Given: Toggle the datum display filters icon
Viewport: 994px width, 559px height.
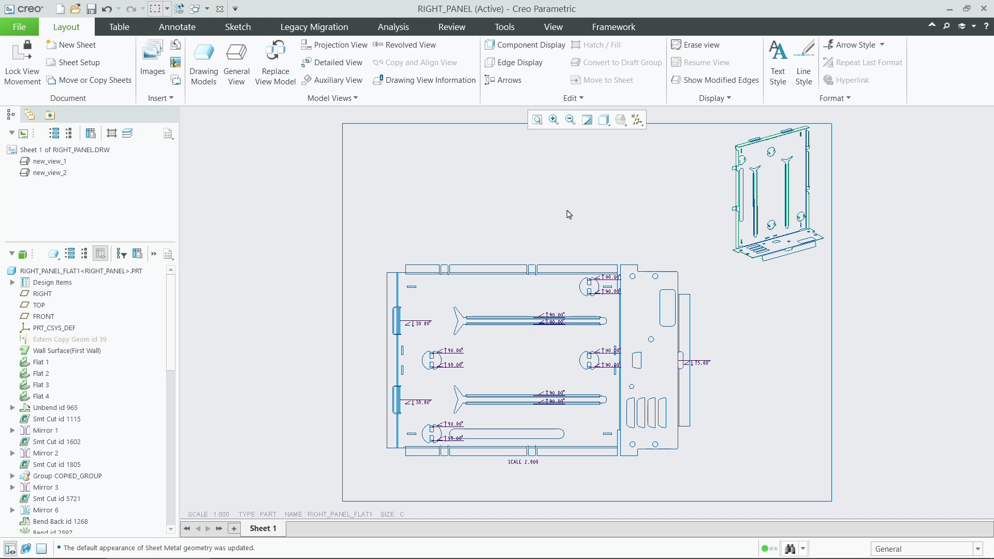Looking at the screenshot, I should pos(637,120).
